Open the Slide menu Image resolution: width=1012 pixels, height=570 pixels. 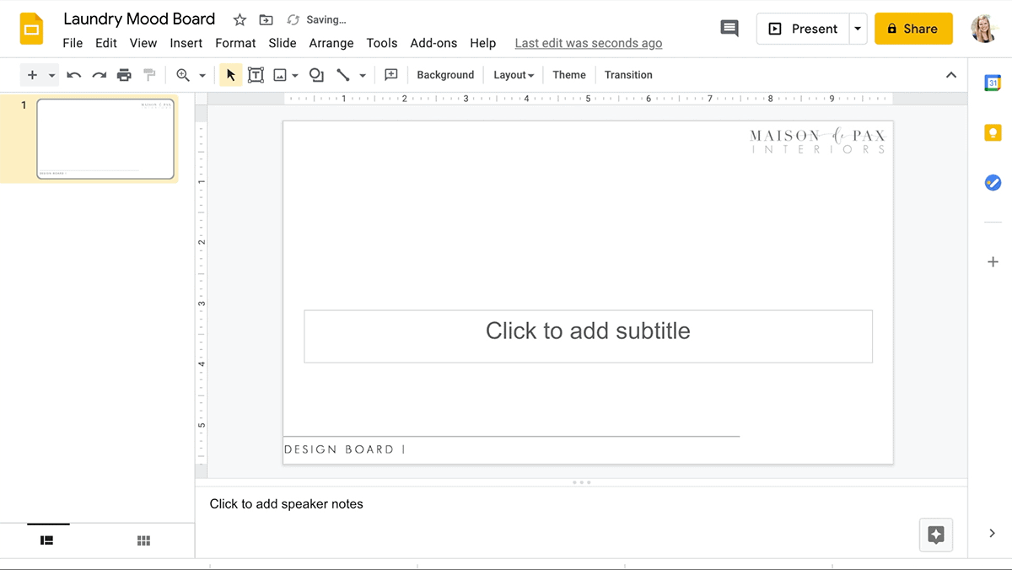[283, 43]
